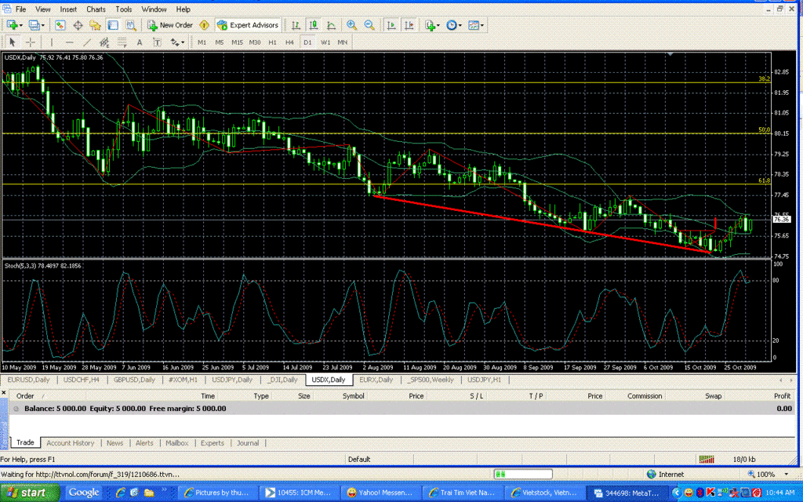Open the Templates dropdown
803x502 pixels.
click(x=476, y=24)
